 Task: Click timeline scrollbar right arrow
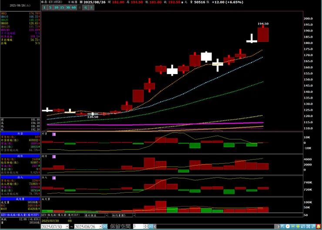(x=278, y=227)
